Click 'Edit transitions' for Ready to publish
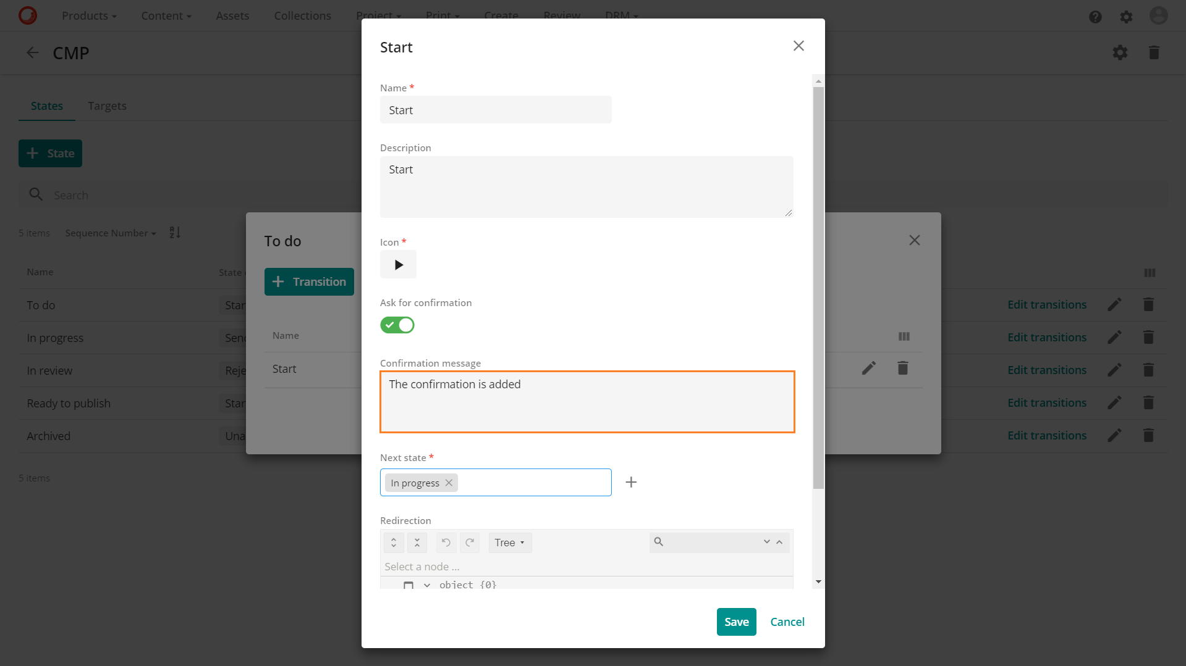The image size is (1186, 666). 1046,402
